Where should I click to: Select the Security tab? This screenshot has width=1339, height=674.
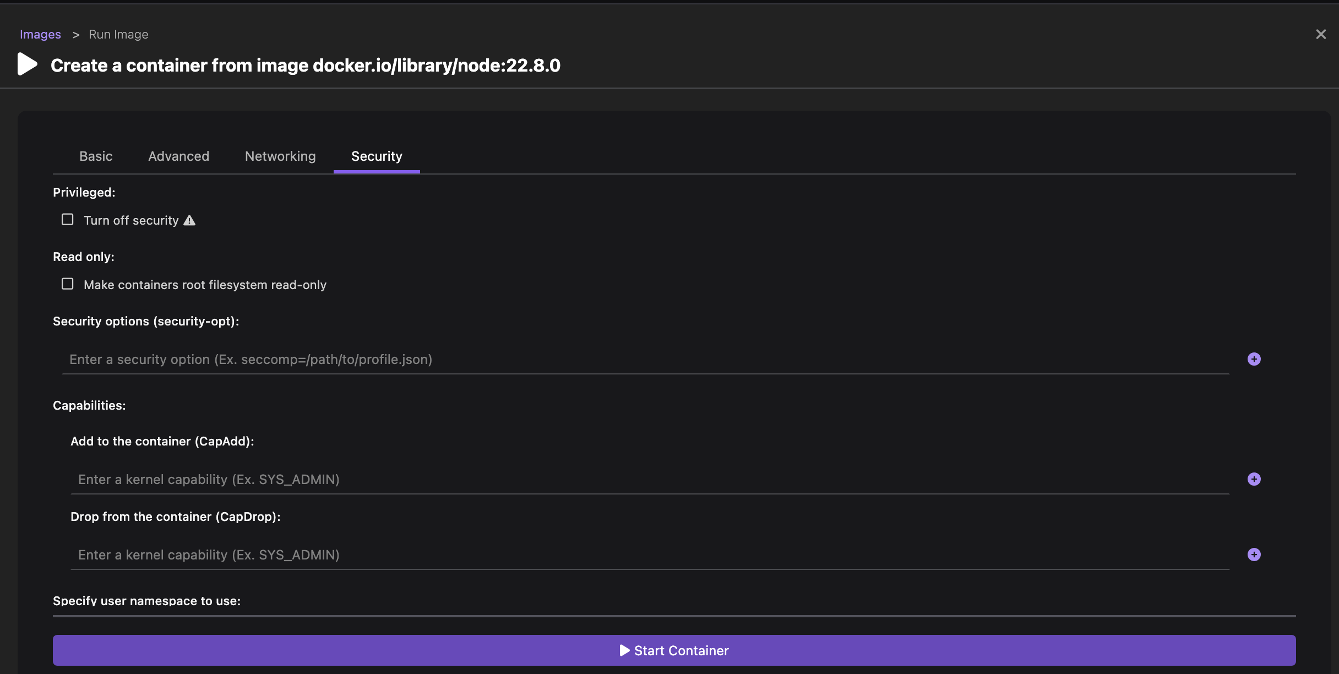click(377, 156)
